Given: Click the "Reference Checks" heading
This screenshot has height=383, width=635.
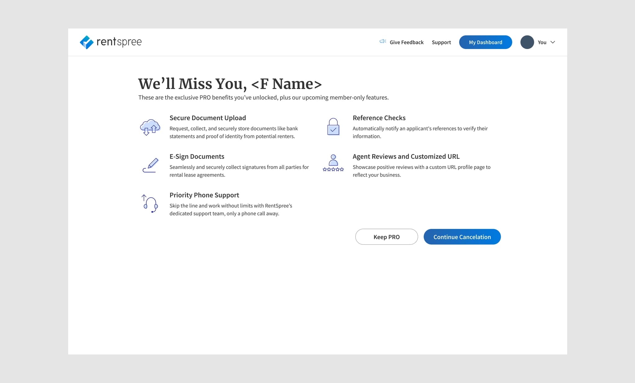Looking at the screenshot, I should [379, 118].
